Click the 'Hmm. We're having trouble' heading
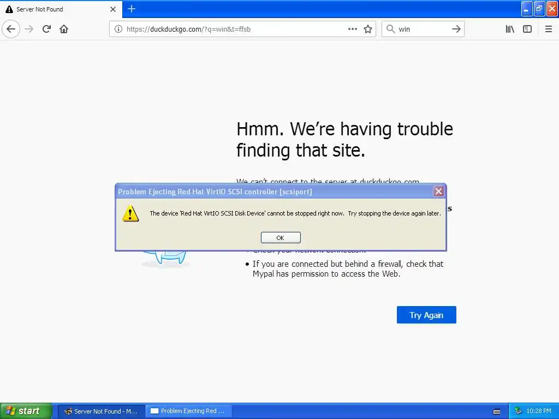559x419 pixels. (x=344, y=139)
